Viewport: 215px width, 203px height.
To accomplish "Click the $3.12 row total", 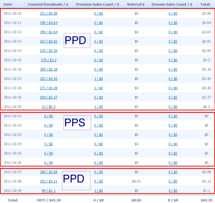I will [x=206, y=181].
